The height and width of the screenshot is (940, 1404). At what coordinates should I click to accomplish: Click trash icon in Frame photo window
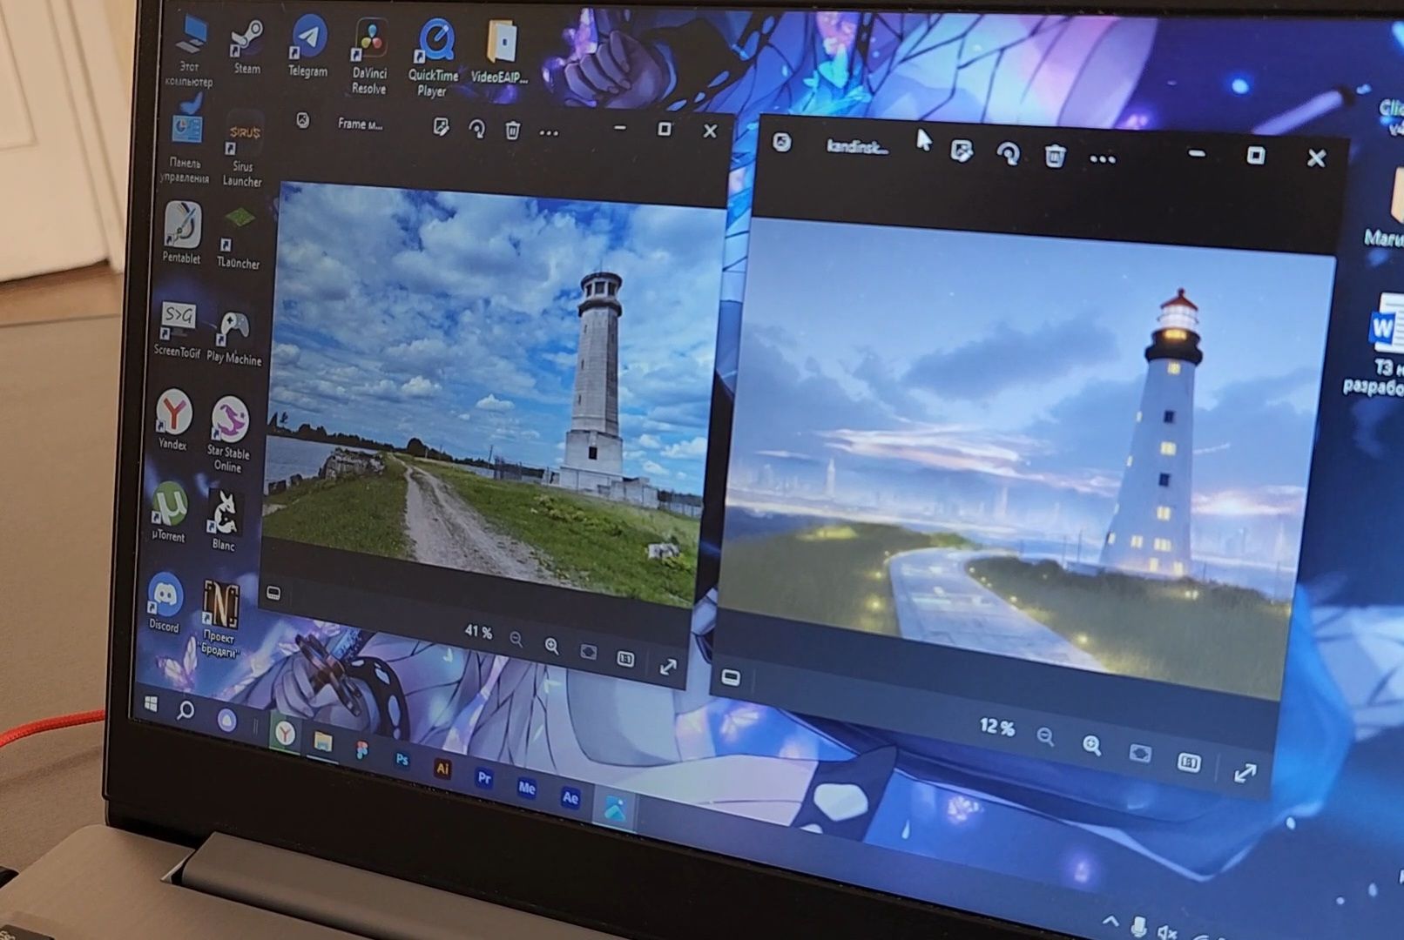(512, 131)
